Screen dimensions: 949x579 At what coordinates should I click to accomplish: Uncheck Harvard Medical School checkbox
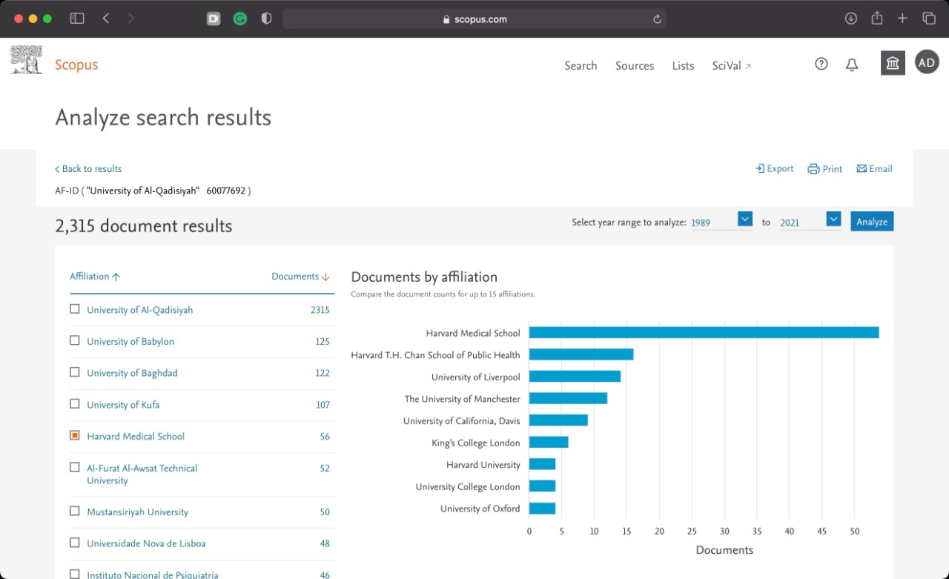[75, 435]
